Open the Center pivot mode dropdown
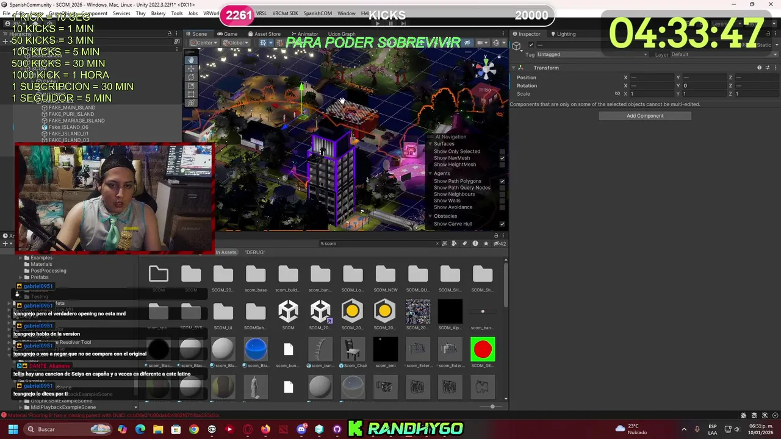781x439 pixels. coord(203,43)
